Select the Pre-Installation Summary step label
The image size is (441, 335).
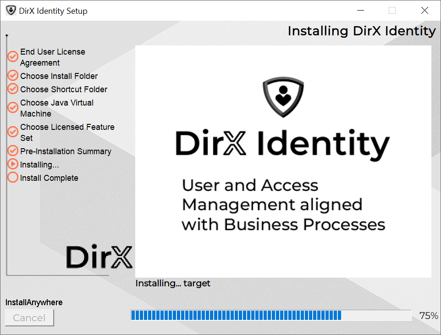point(66,151)
